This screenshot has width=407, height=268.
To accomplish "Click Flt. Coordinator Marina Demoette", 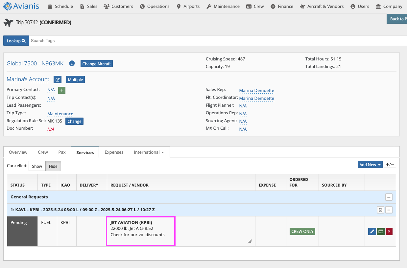I will pos(256,98).
